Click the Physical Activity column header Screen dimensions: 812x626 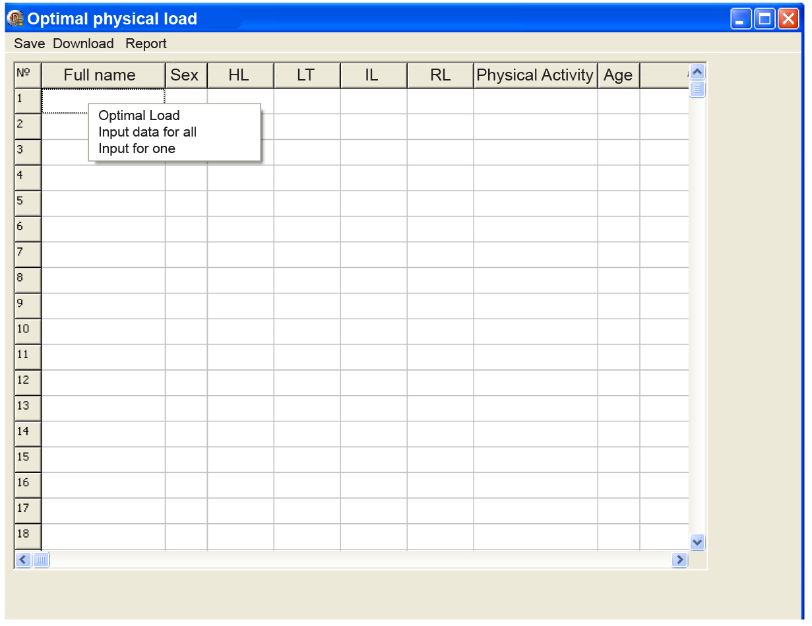click(535, 75)
